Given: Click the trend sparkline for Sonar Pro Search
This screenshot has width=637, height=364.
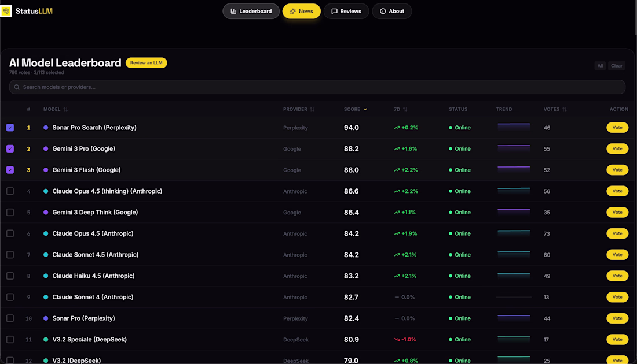Looking at the screenshot, I should point(514,127).
